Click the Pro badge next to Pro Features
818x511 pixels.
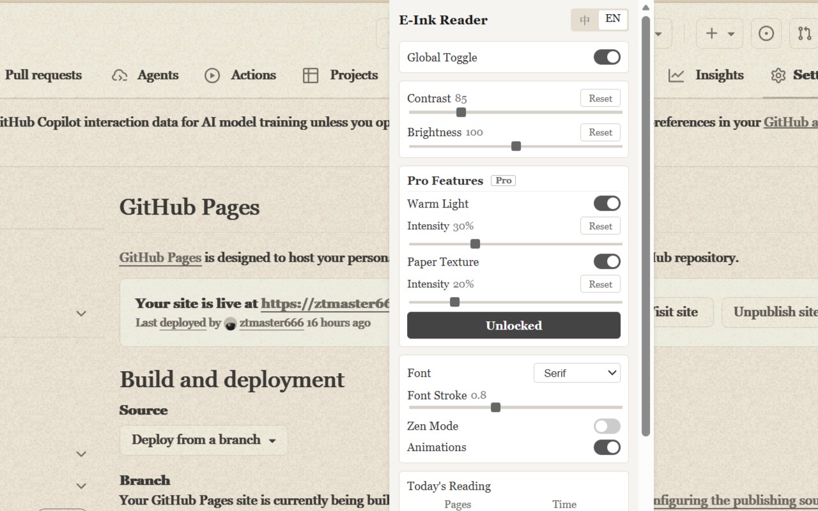504,181
